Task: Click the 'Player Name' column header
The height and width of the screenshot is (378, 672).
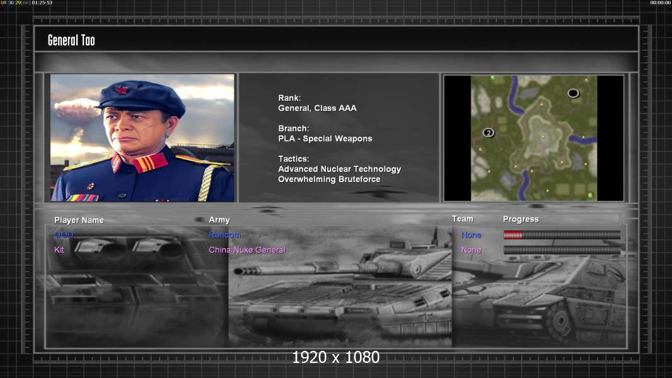Action: [79, 220]
